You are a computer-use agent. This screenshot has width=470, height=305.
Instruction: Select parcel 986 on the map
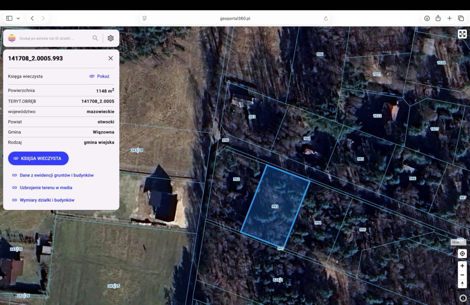pyautogui.click(x=413, y=178)
